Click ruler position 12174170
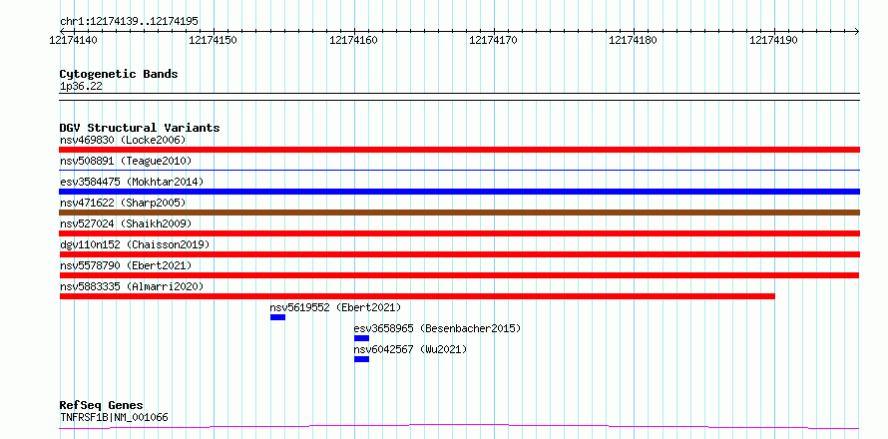The image size is (888, 439). [494, 40]
